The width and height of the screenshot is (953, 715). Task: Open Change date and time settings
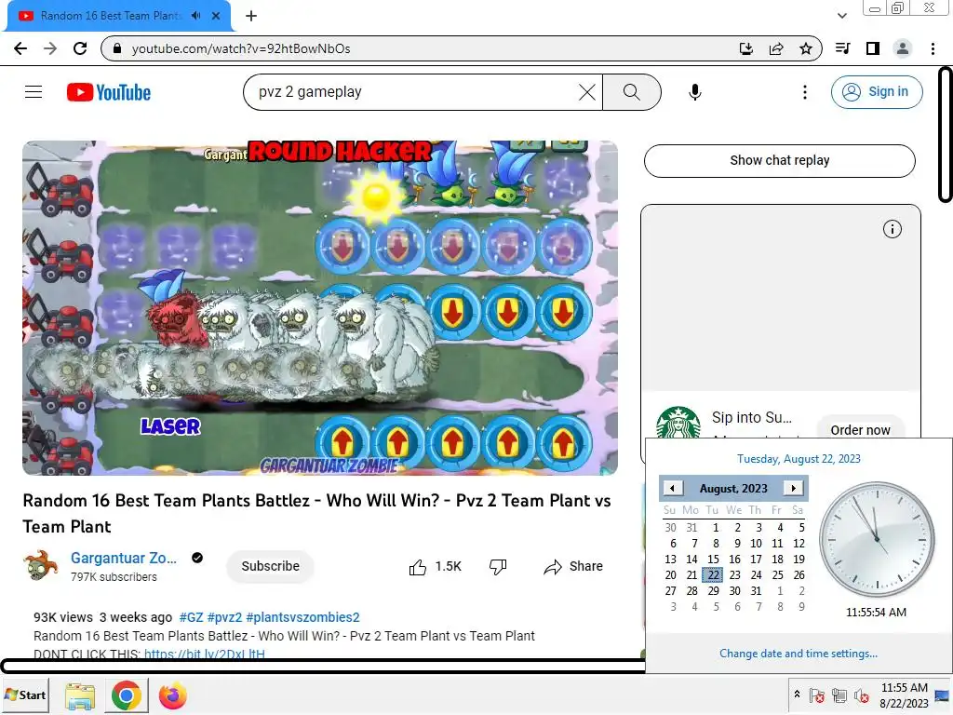coord(798,654)
